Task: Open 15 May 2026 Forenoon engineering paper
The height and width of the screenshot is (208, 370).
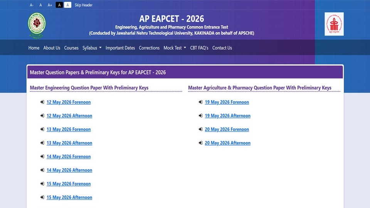Action: (69, 184)
